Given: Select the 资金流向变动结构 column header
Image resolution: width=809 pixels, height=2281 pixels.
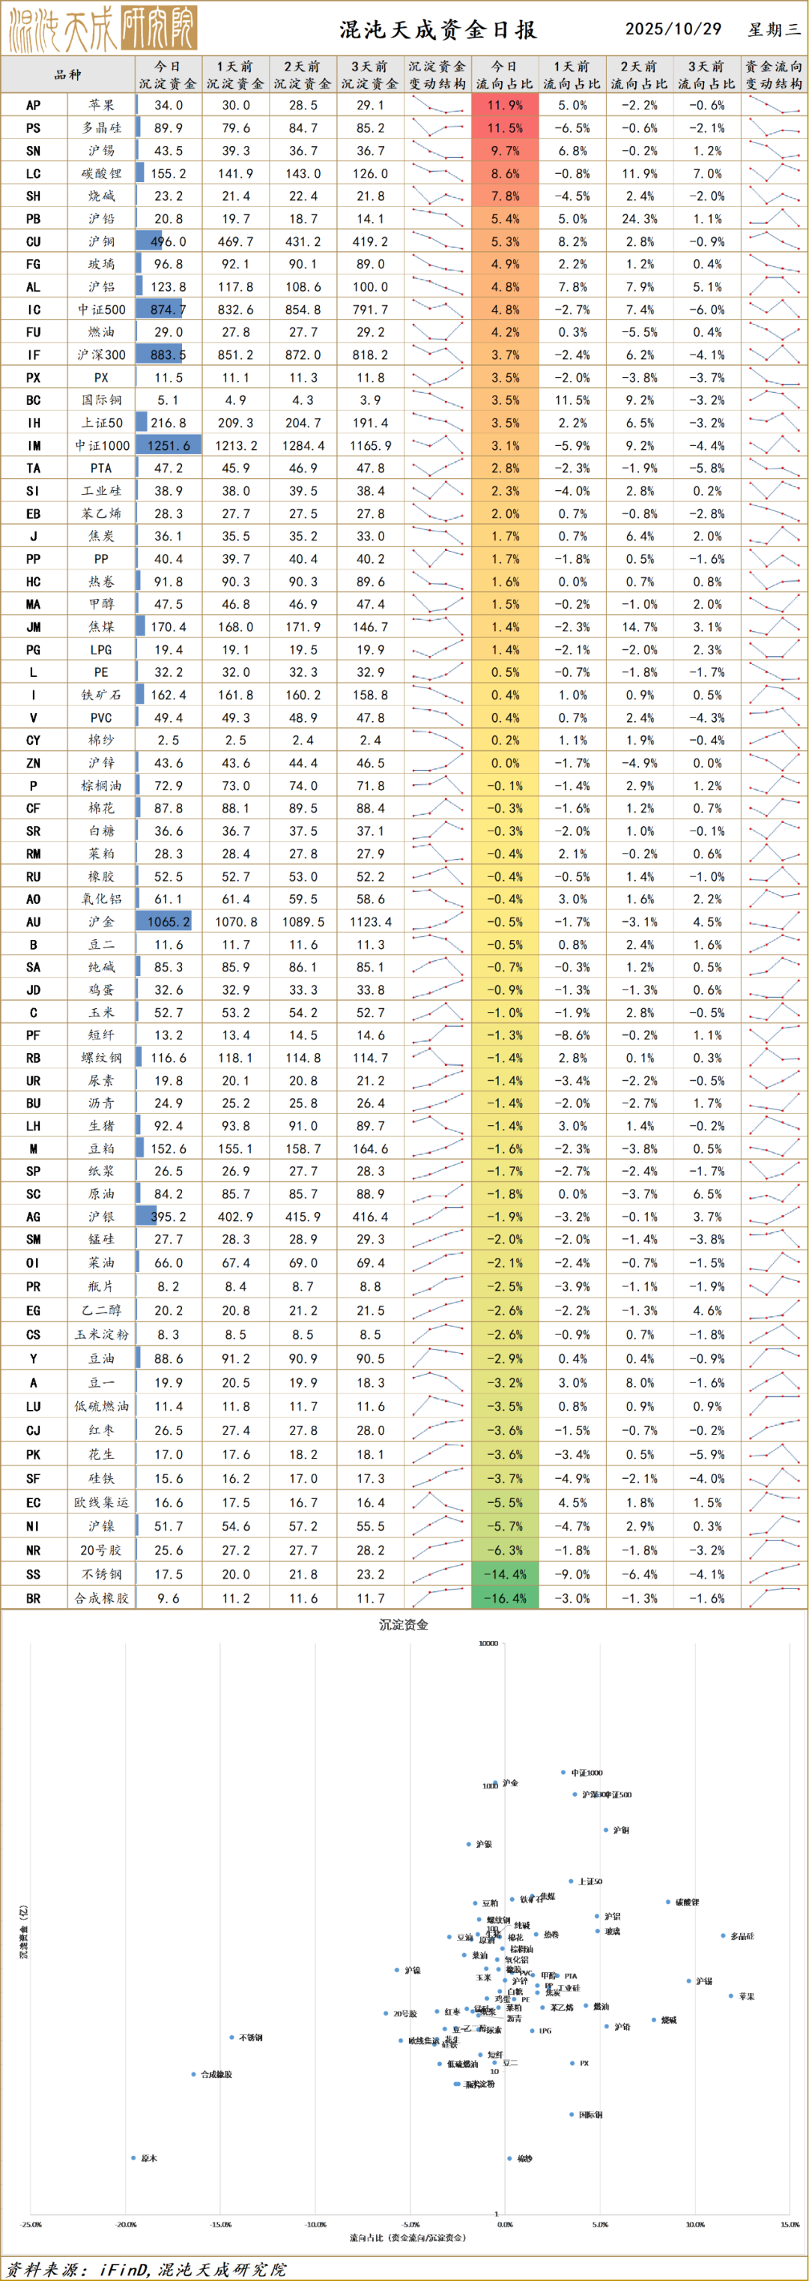Looking at the screenshot, I should coord(775,75).
